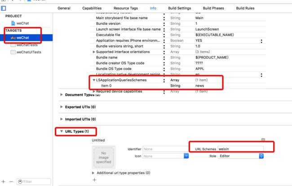Expand the Imported UTIs section
This screenshot has width=292, height=186.
click(62, 119)
